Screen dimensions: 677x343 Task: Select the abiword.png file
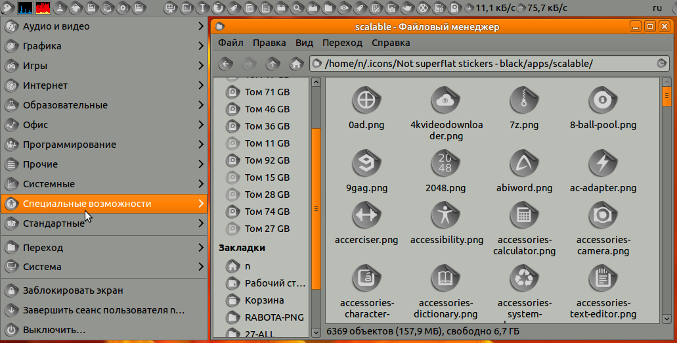pos(524,164)
